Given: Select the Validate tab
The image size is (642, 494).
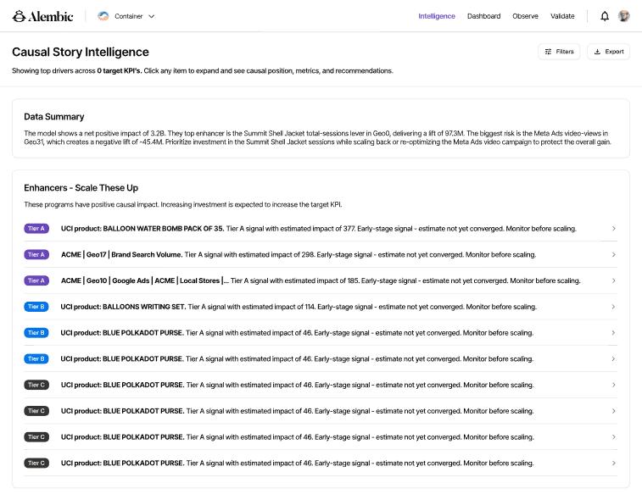Looking at the screenshot, I should 562,16.
